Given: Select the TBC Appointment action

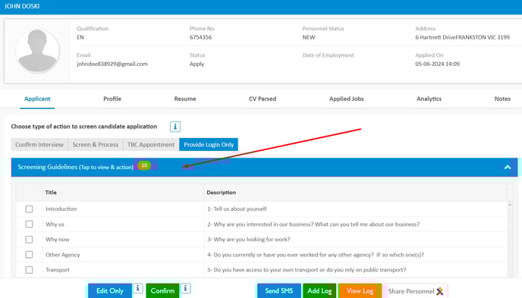Looking at the screenshot, I should click(x=151, y=145).
